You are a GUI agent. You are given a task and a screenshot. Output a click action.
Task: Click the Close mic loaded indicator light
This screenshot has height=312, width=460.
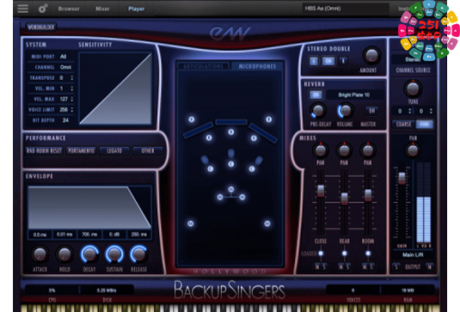pos(321,253)
